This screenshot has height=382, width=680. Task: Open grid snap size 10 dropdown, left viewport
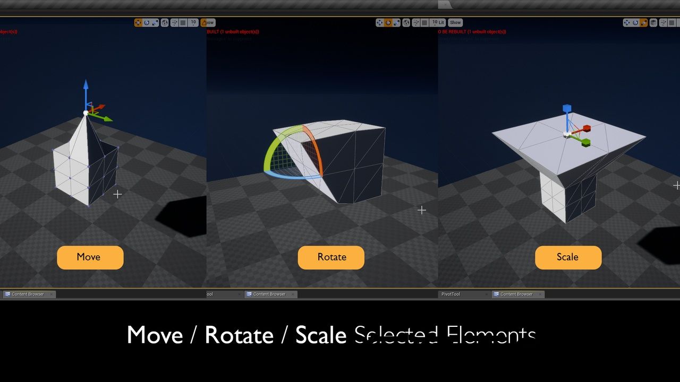tap(193, 23)
